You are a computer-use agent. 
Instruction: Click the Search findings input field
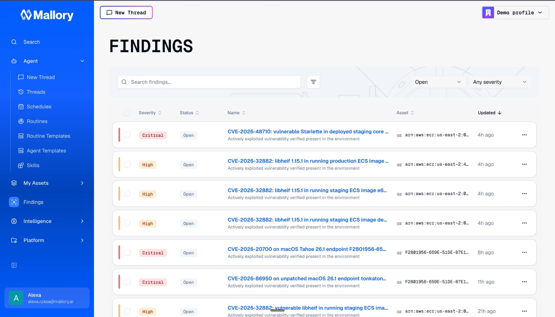coord(209,82)
